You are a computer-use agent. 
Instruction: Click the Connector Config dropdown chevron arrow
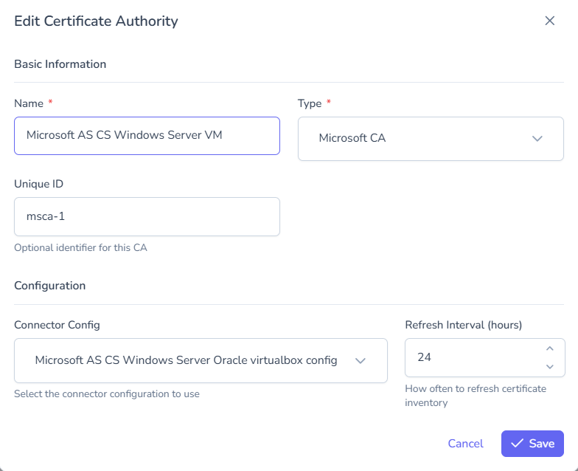tap(360, 360)
